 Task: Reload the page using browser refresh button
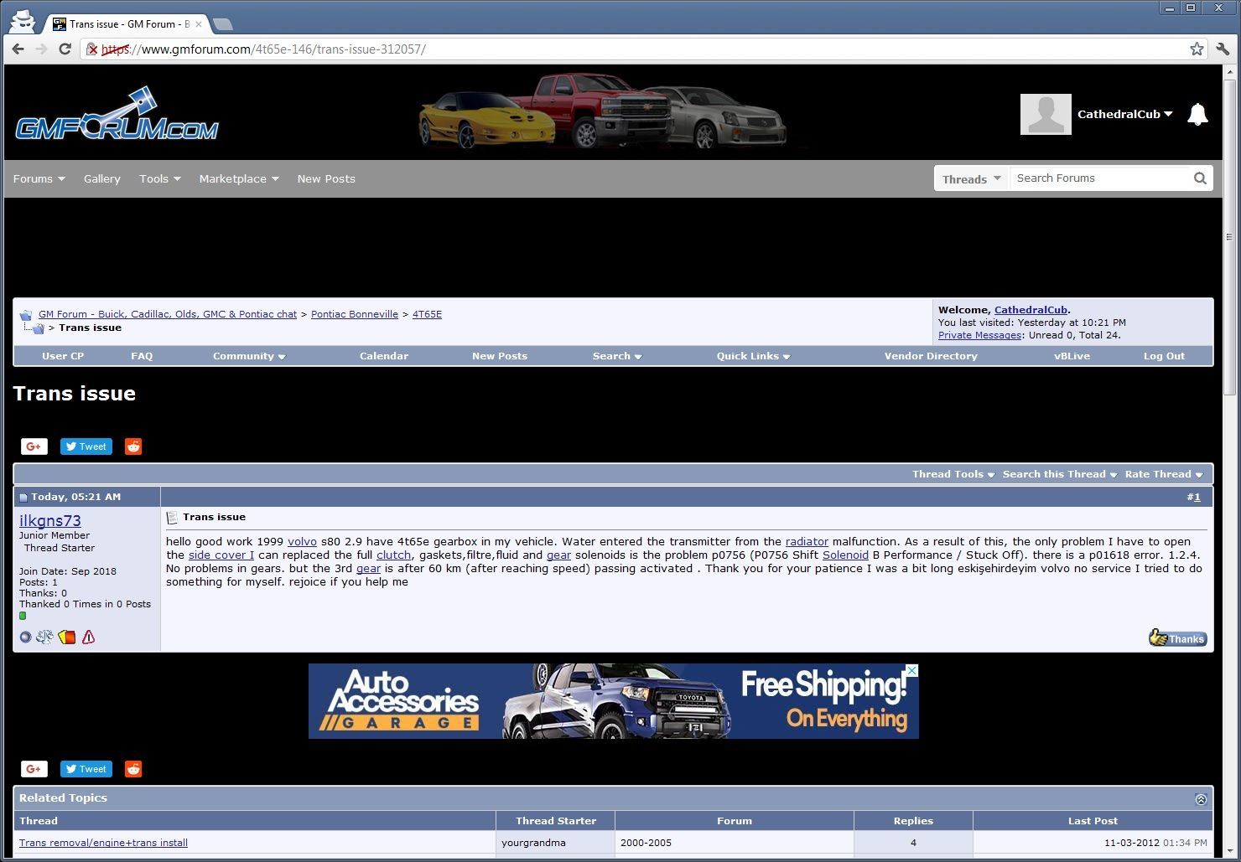[65, 49]
